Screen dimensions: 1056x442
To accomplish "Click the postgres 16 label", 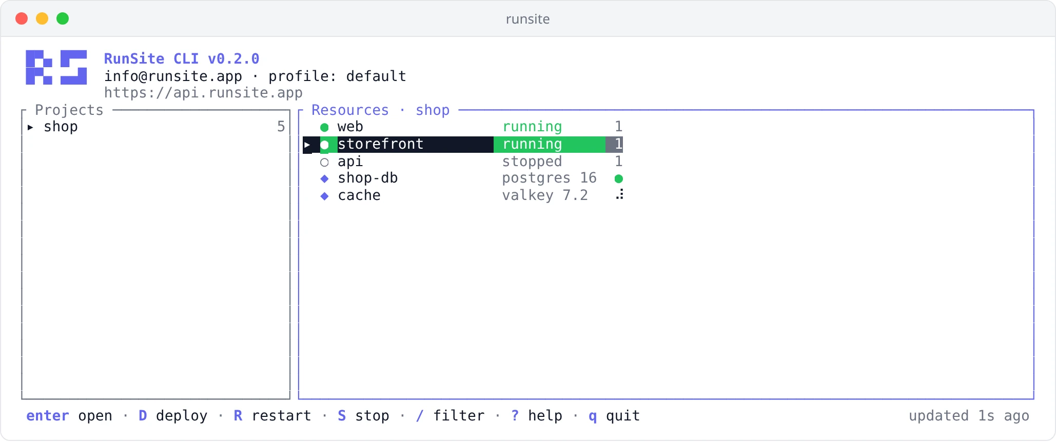I will point(549,178).
